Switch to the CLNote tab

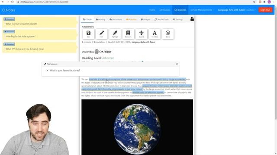click(x=87, y=19)
